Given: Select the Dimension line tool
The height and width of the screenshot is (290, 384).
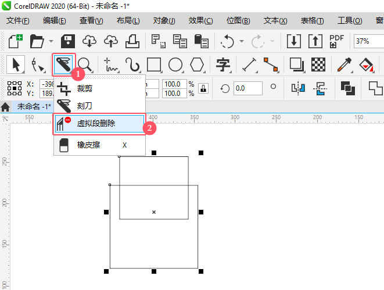Looking at the screenshot, I should pyautogui.click(x=249, y=65).
